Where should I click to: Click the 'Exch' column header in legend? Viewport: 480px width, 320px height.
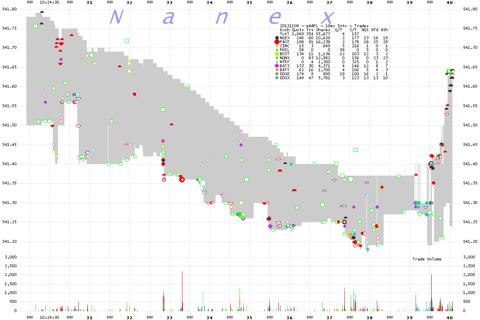tap(285, 30)
